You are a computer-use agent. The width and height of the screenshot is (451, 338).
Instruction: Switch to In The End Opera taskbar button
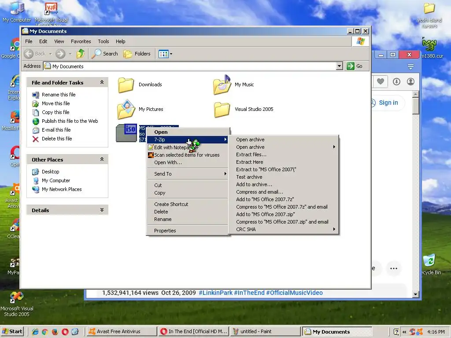click(x=194, y=331)
